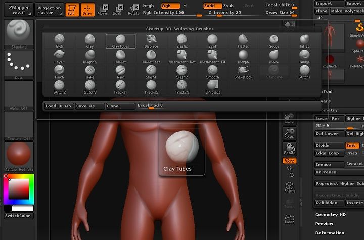Viewport: 364px width, 240px height.
Task: Adjust the Rgb Intensity slider
Action: point(172,14)
